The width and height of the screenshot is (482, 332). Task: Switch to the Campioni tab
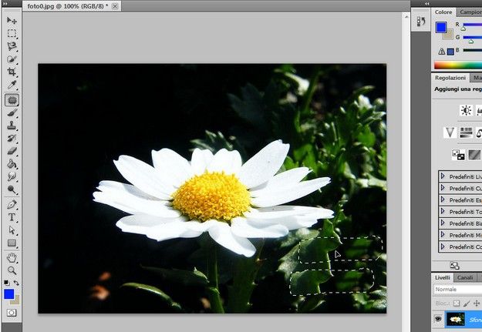coord(470,12)
